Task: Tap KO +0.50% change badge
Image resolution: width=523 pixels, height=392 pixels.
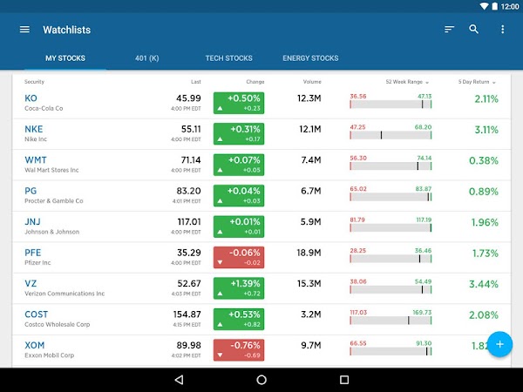Action: click(x=239, y=103)
